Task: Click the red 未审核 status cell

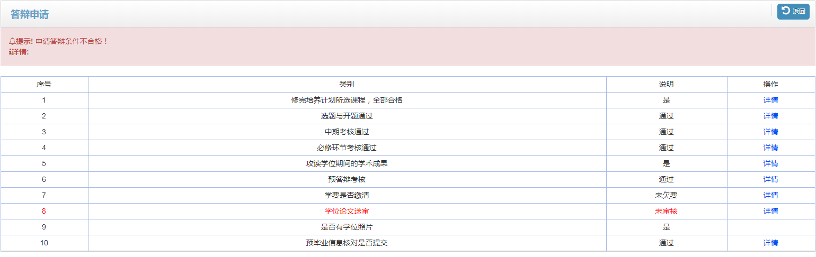Action: point(666,211)
